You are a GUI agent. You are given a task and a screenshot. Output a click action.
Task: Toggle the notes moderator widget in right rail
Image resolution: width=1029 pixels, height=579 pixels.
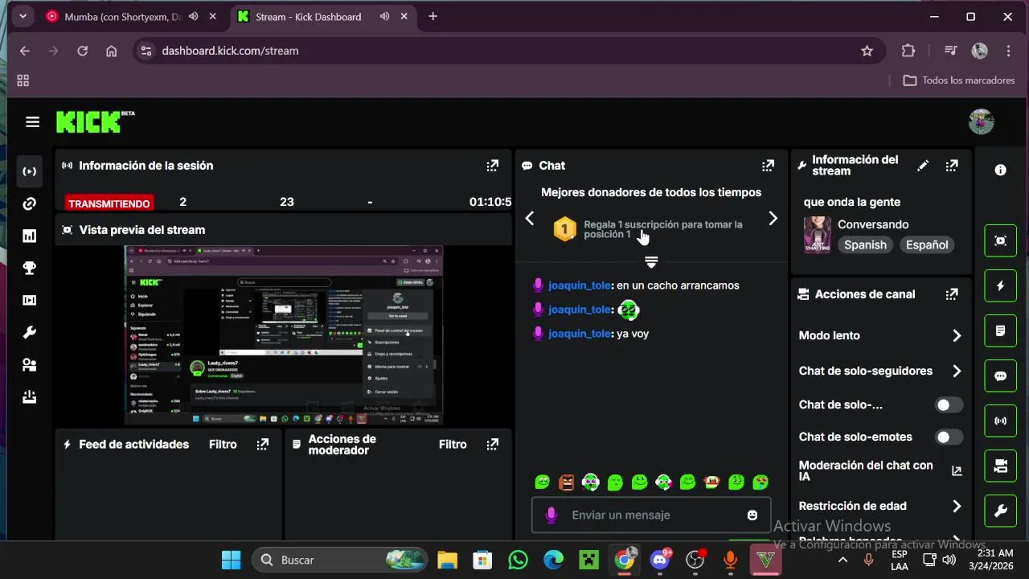(1000, 331)
